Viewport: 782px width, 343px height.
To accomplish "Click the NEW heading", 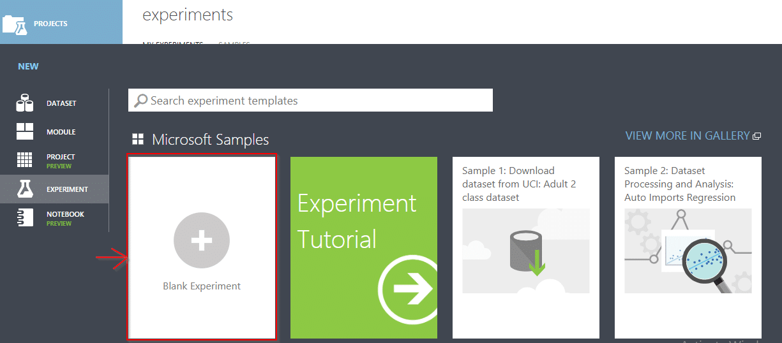I will [x=28, y=66].
